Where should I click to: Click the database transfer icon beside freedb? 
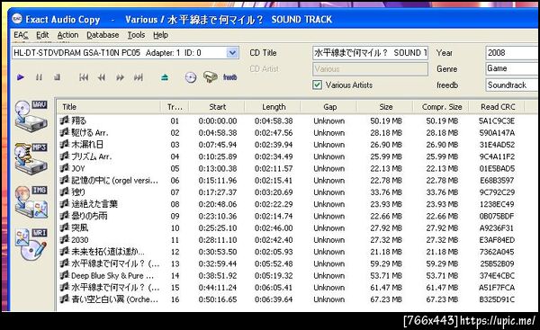pyautogui.click(x=210, y=77)
